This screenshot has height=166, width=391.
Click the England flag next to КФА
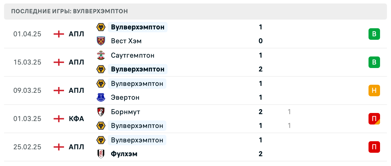pos(59,119)
